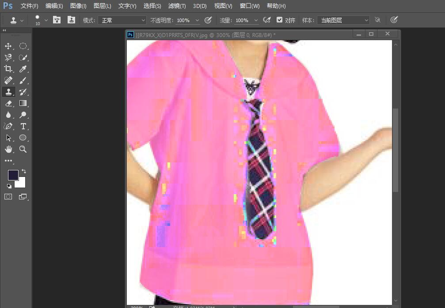Viewport: 445px width, 308px height.
Task: Select the Crop tool
Action: pyautogui.click(x=8, y=69)
